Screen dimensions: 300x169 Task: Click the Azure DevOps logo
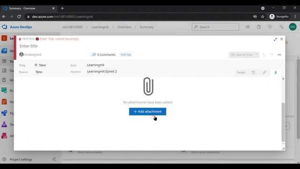[x=4, y=27]
